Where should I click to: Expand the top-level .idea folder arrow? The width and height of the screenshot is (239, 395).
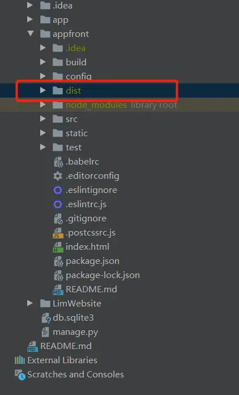30,5
